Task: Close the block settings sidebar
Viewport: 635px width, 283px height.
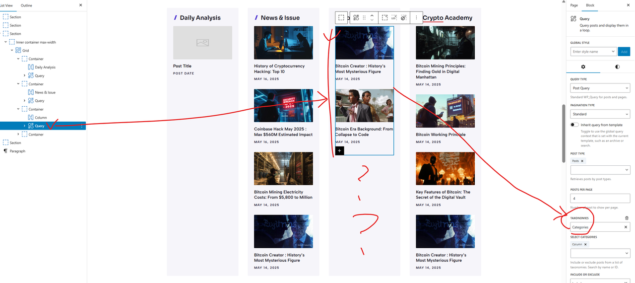Action: (x=629, y=5)
